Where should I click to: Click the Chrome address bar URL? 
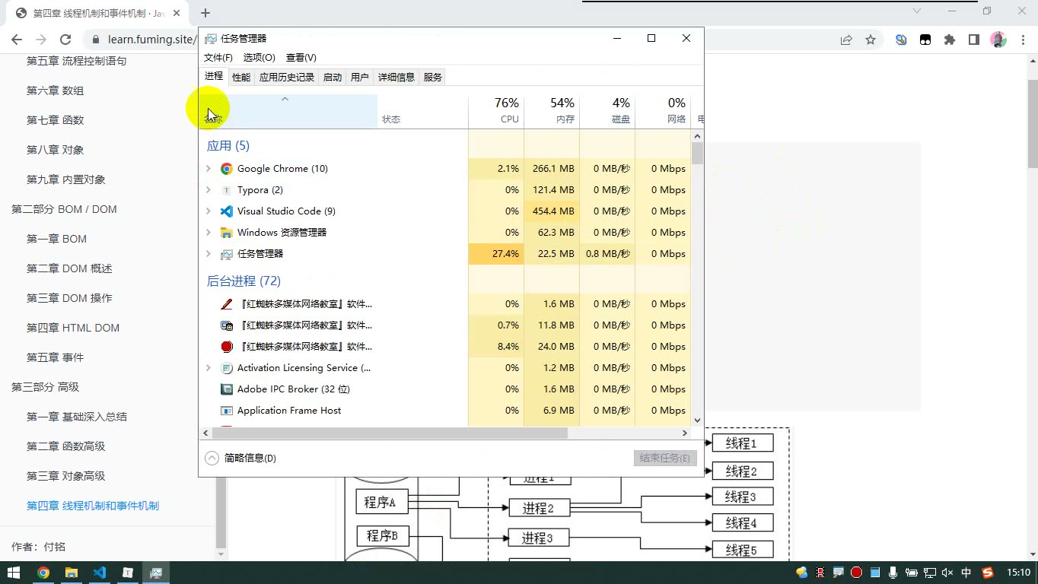pos(152,40)
